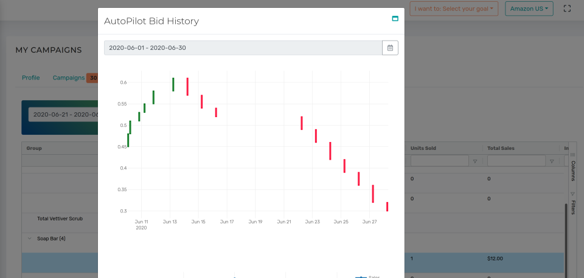Click the Total Sales filter text box
The width and height of the screenshot is (584, 278).
point(517,161)
